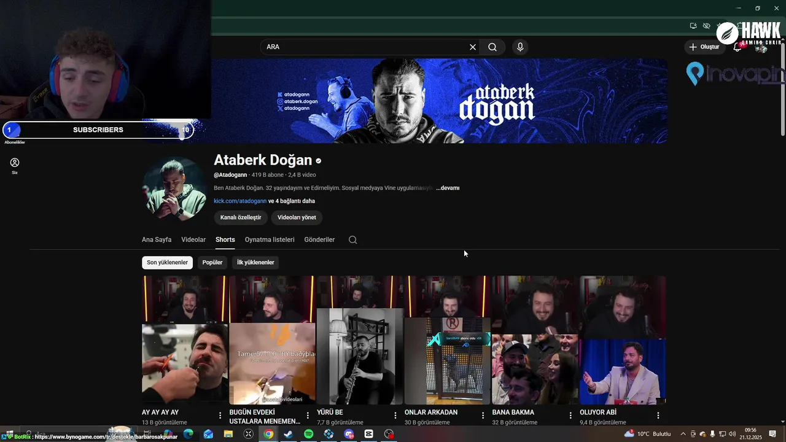This screenshot has width=786, height=442.
Task: Open the notifications bell
Action: point(737,47)
